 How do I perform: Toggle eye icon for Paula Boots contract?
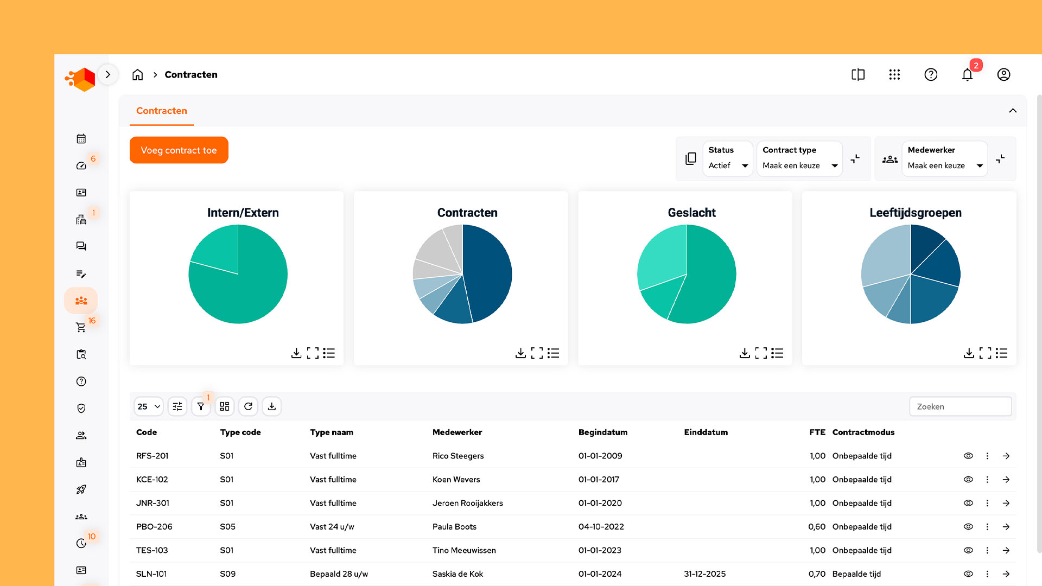968,527
